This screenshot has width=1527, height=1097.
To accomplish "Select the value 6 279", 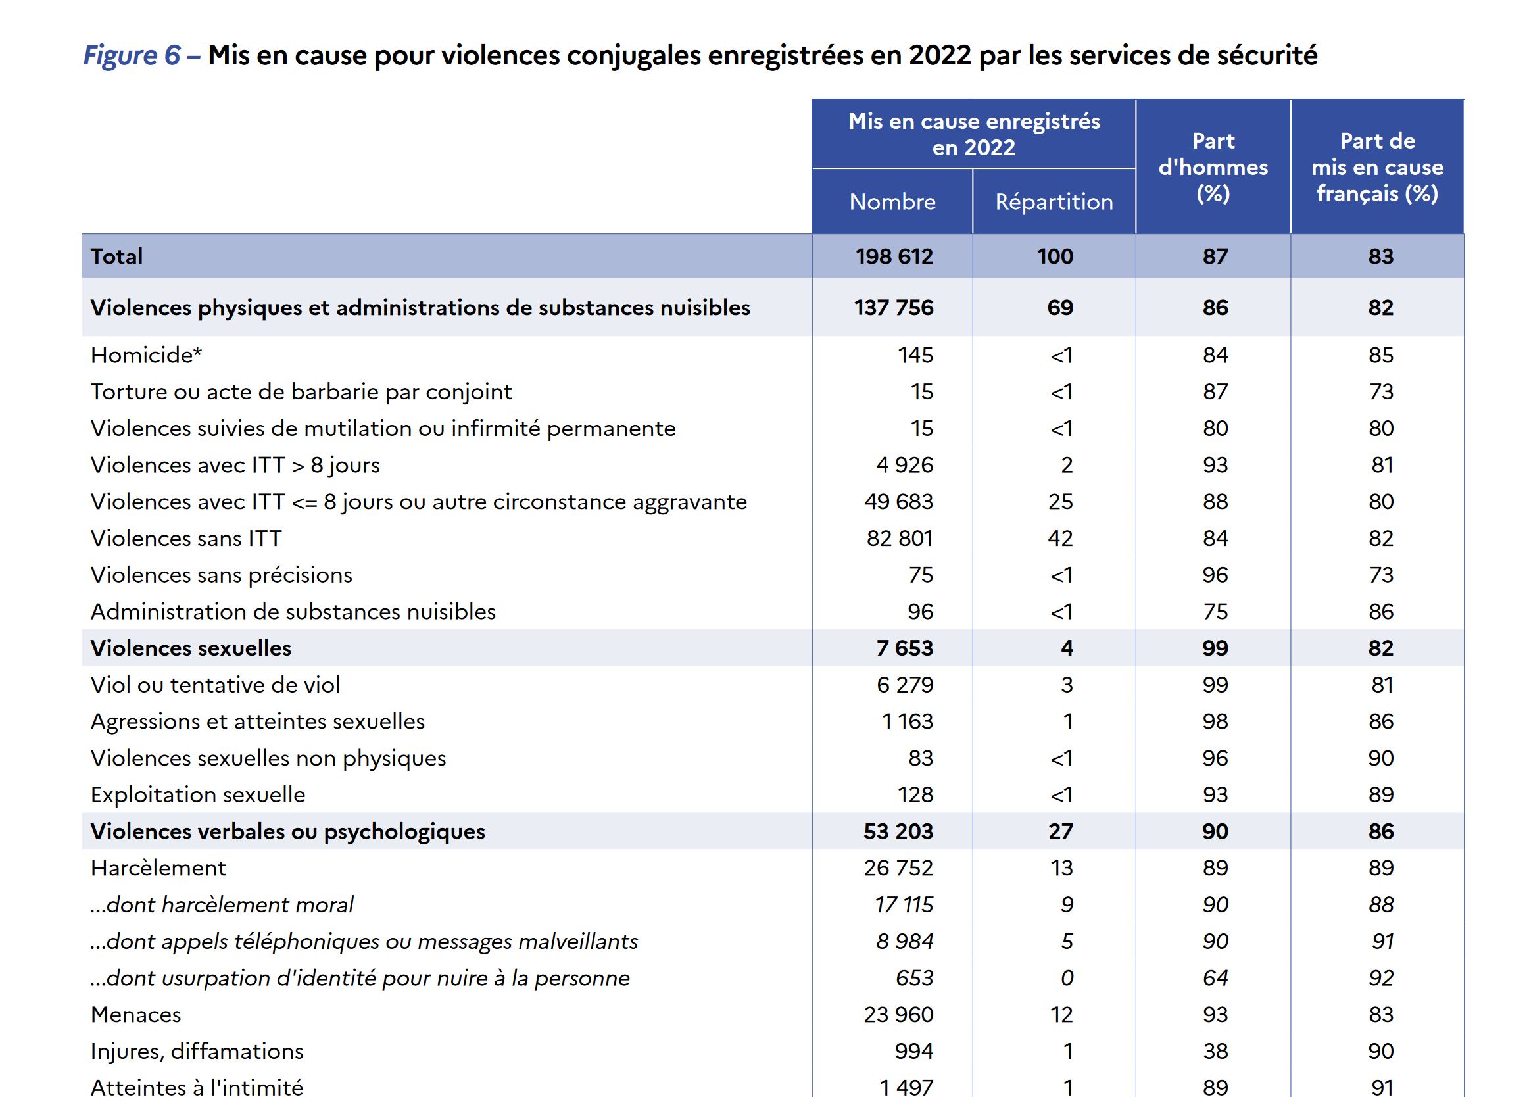I will click(905, 685).
